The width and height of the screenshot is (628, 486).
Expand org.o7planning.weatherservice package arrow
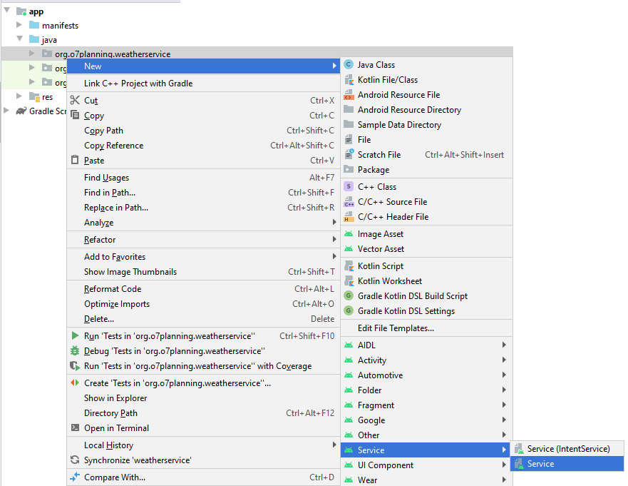click(x=31, y=53)
